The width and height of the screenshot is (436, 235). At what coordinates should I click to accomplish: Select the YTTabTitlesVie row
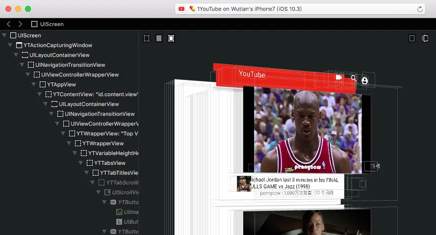[x=69, y=173]
